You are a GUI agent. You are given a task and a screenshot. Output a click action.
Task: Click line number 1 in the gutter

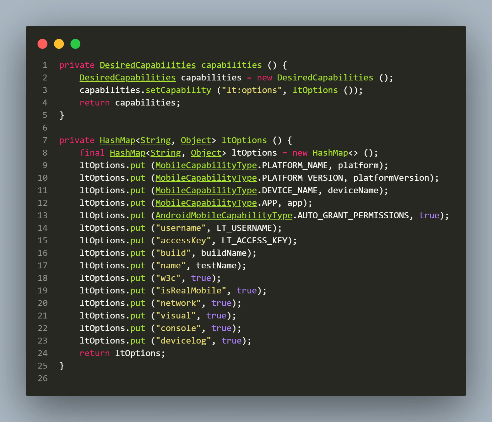point(45,65)
